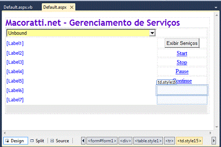Viewport: 221px width, 147px height.
Task: Select the [Label4] control
Action: pyautogui.click(x=15, y=71)
